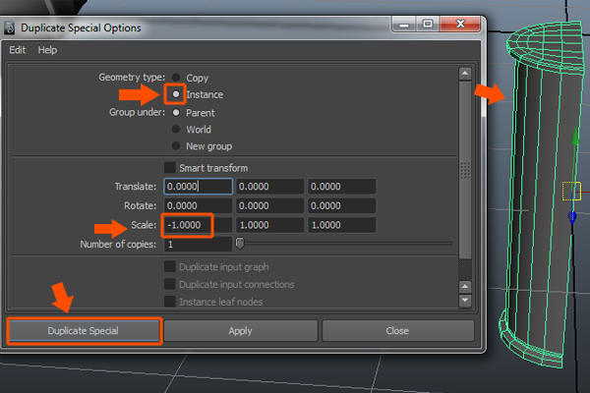Focus the Scale Y field
Image resolution: width=590 pixels, height=393 pixels.
tap(269, 225)
